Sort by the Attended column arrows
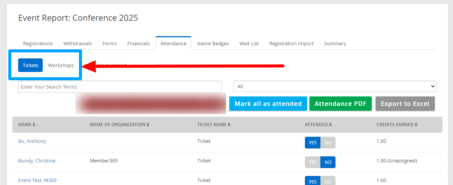453x185 pixels. pos(330,125)
